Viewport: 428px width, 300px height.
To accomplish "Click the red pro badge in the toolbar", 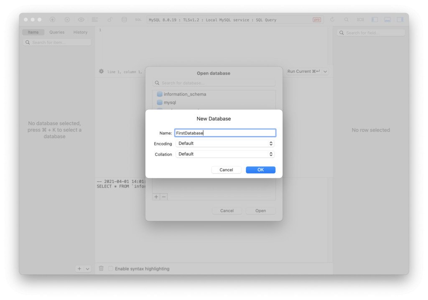I will coord(316,20).
